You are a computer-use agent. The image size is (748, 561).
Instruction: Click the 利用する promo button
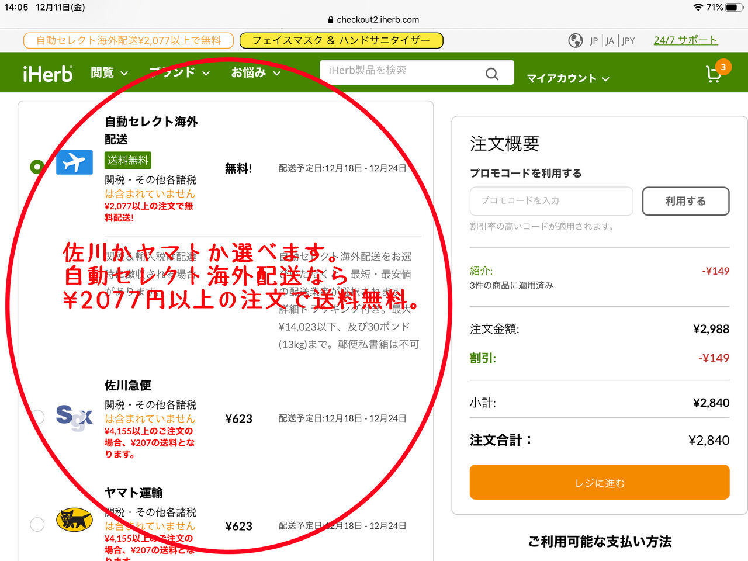point(685,201)
